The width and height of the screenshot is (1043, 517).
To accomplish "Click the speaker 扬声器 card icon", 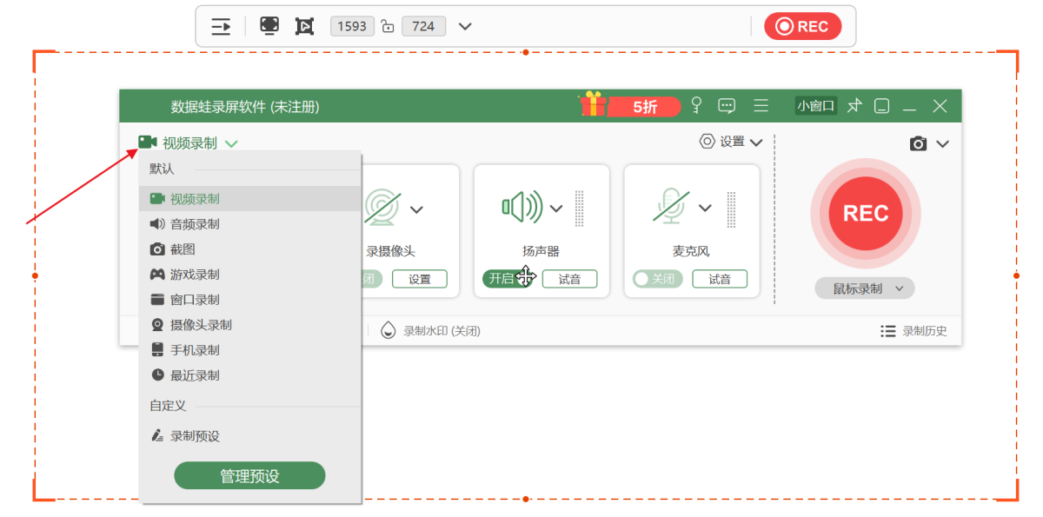I will 521,207.
